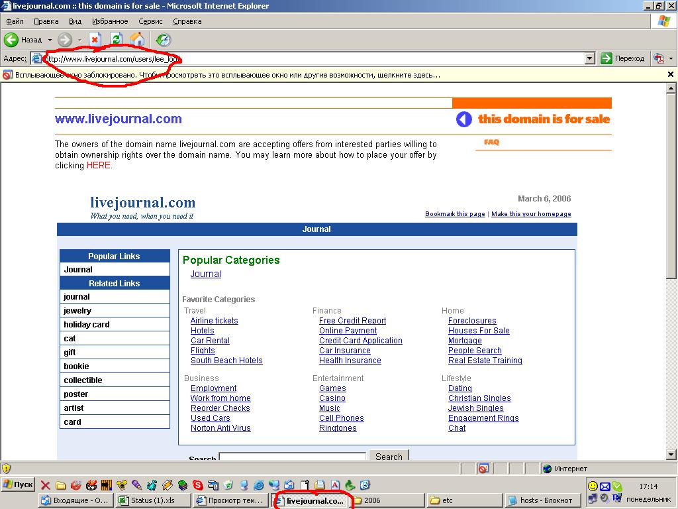Open the orange FAQ link
The height and width of the screenshot is (509, 678).
492,142
